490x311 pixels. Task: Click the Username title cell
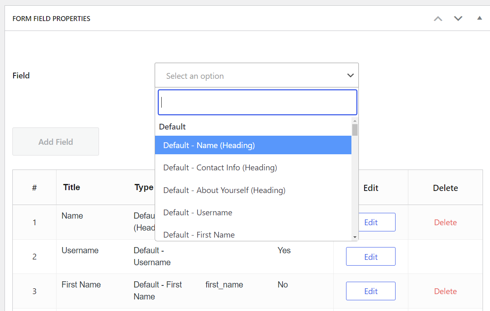pos(80,250)
